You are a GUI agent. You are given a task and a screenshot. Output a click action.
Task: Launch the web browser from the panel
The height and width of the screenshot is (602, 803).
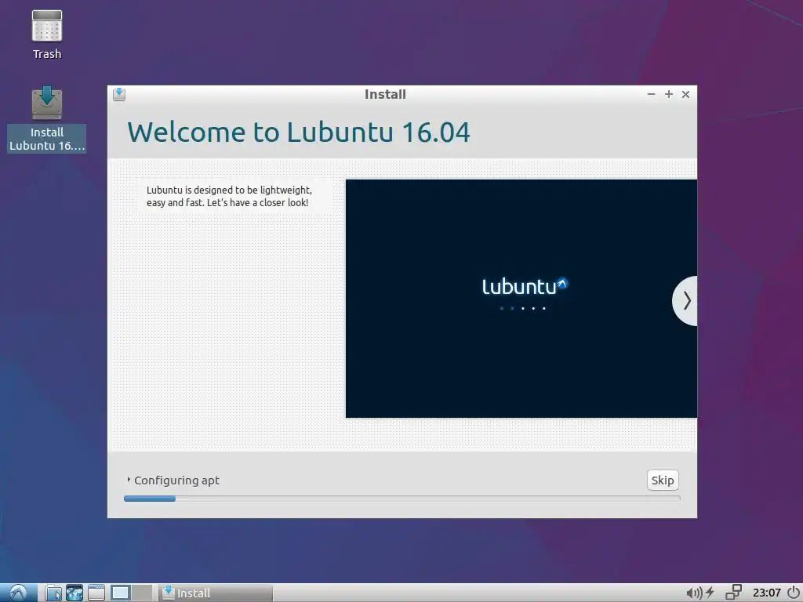[x=74, y=593]
